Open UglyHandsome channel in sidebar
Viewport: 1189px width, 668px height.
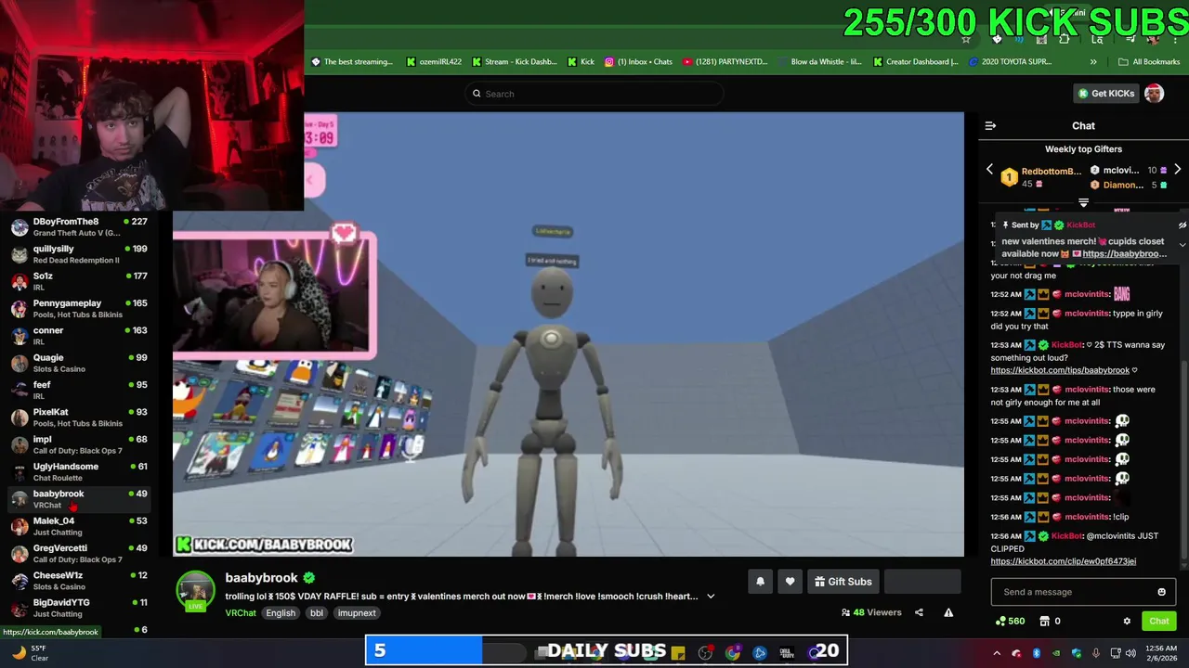point(78,472)
